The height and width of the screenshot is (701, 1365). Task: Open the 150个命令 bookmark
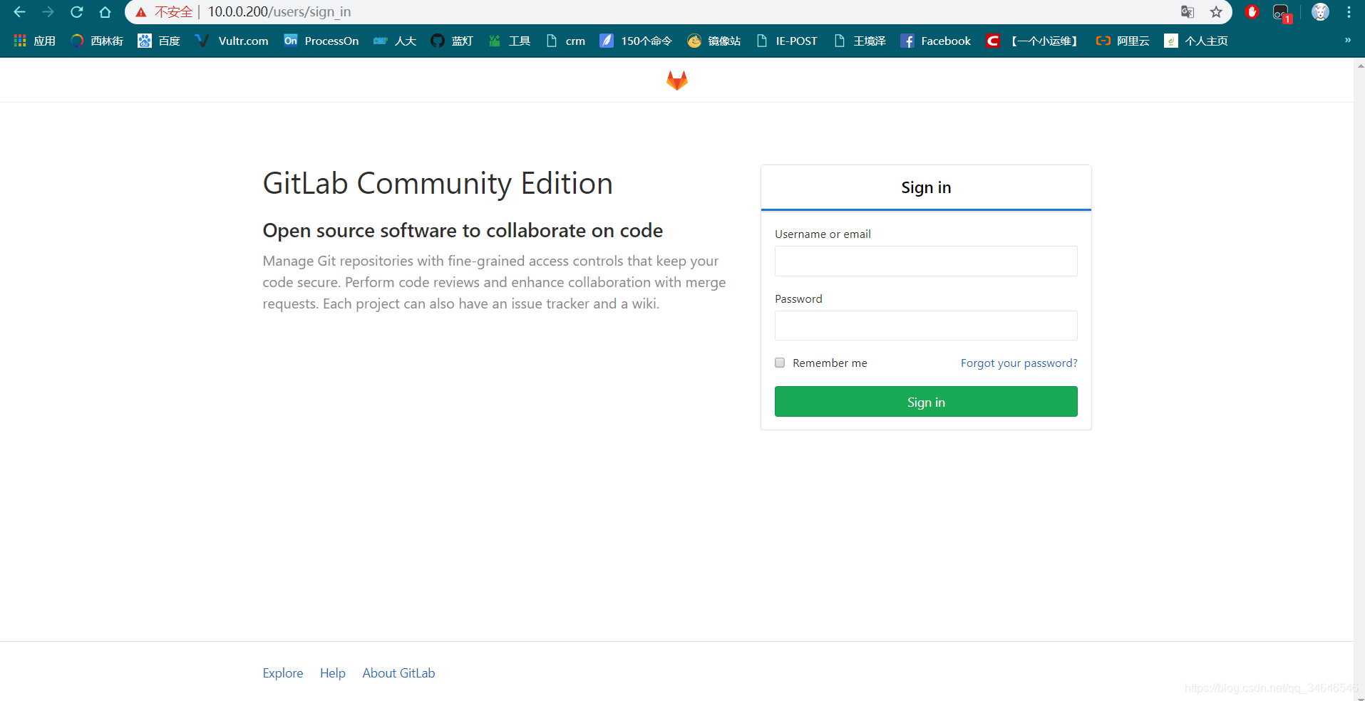636,41
